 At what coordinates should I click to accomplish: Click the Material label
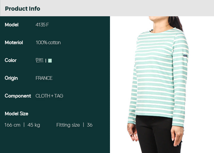(x=14, y=42)
